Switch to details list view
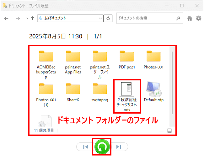This screenshot has width=204, height=158. click(x=161, y=130)
